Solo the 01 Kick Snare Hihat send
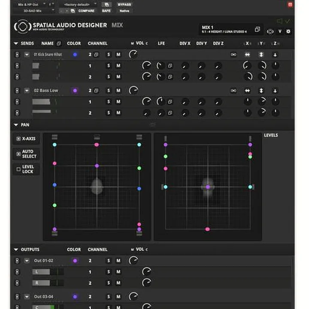This screenshot has width=309, height=309. (x=109, y=55)
